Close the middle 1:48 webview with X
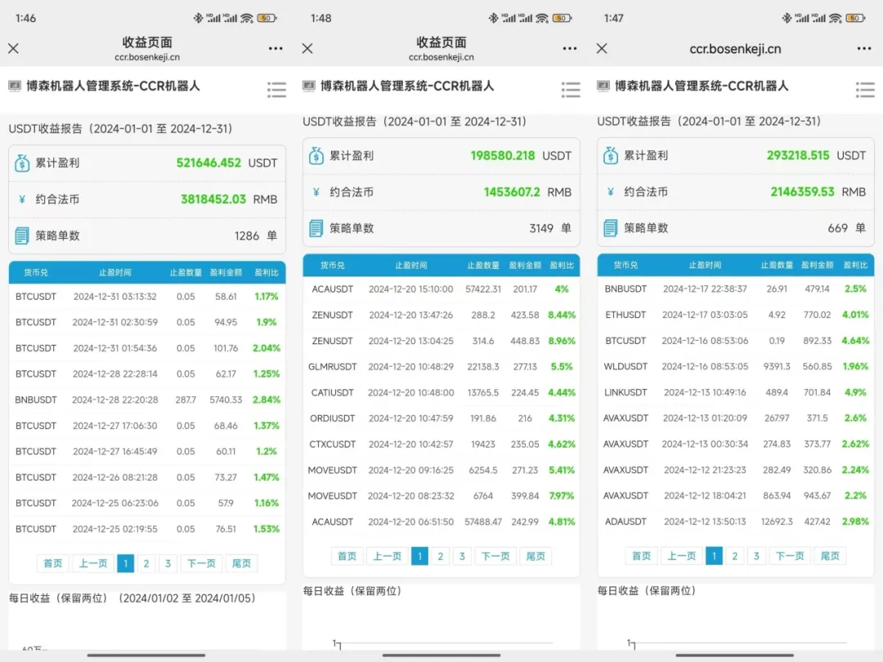The image size is (883, 662). point(307,48)
